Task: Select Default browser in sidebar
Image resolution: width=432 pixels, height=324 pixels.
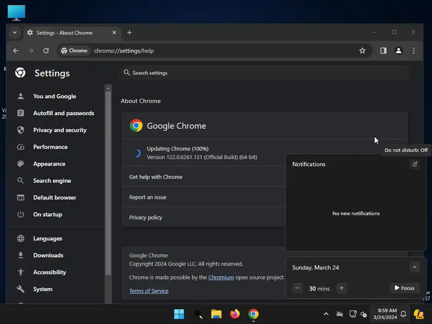Action: click(54, 197)
